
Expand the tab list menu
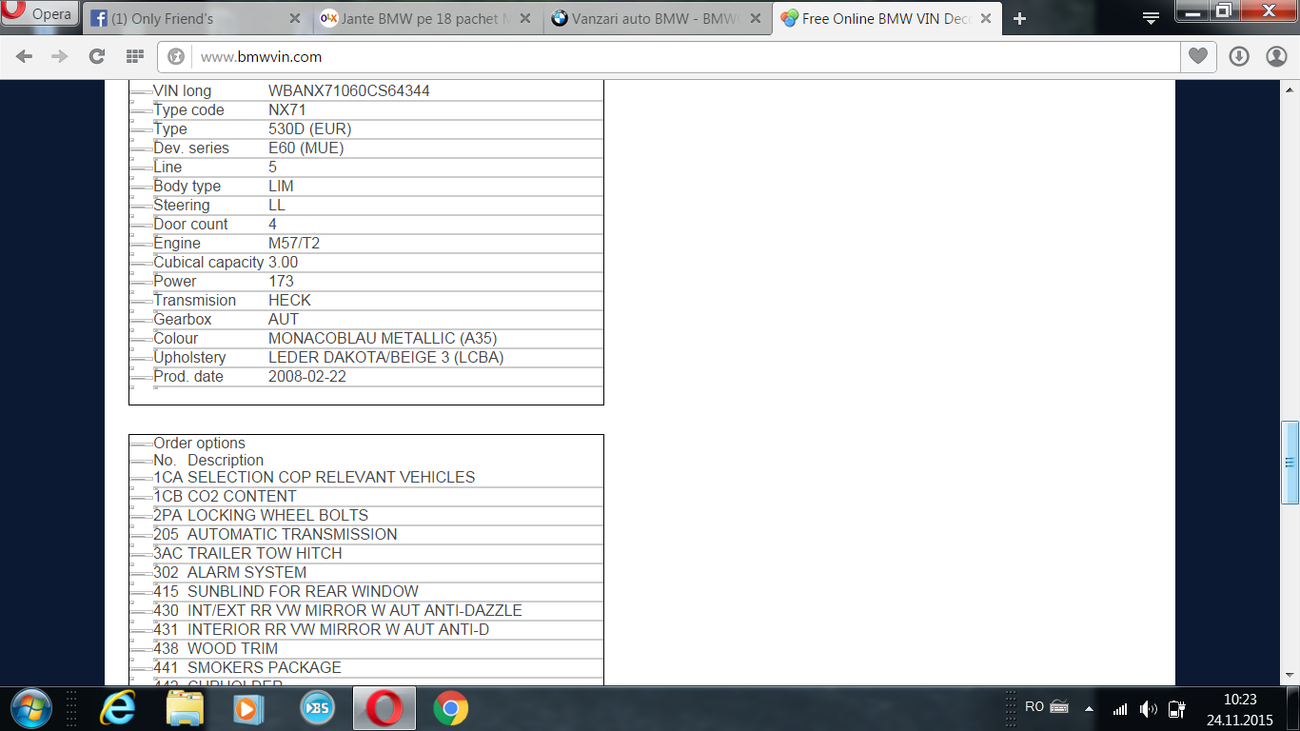[x=1151, y=18]
